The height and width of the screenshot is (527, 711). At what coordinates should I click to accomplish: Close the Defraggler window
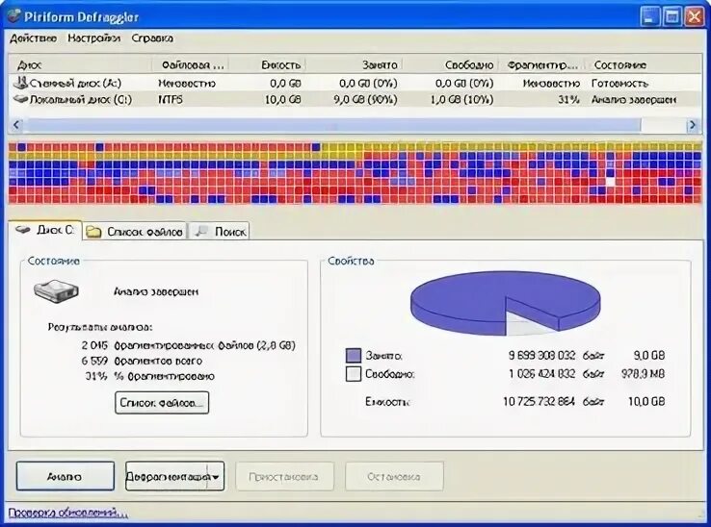coord(695,17)
